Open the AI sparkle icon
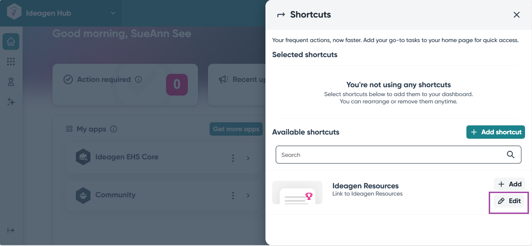 tap(11, 102)
